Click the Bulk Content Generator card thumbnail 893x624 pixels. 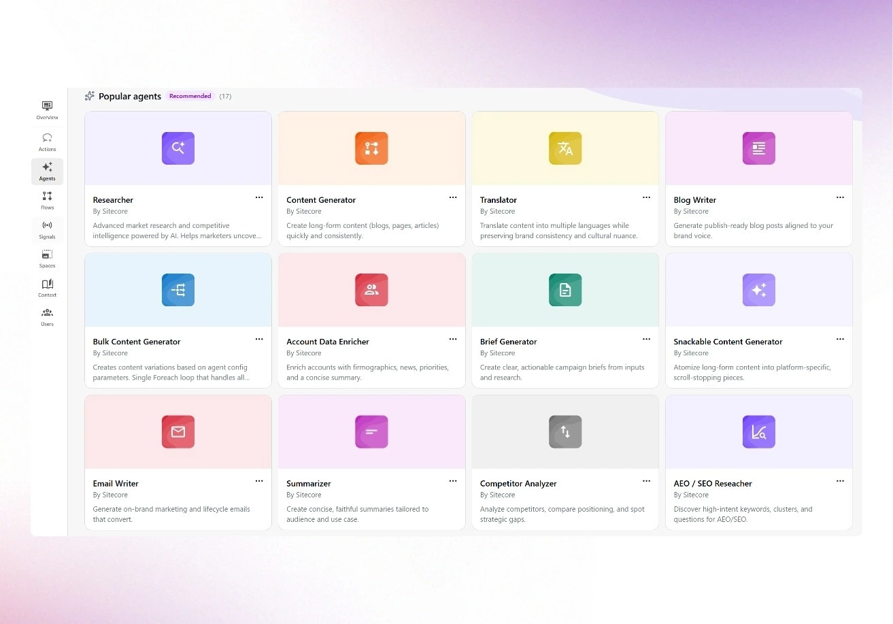[x=178, y=290]
